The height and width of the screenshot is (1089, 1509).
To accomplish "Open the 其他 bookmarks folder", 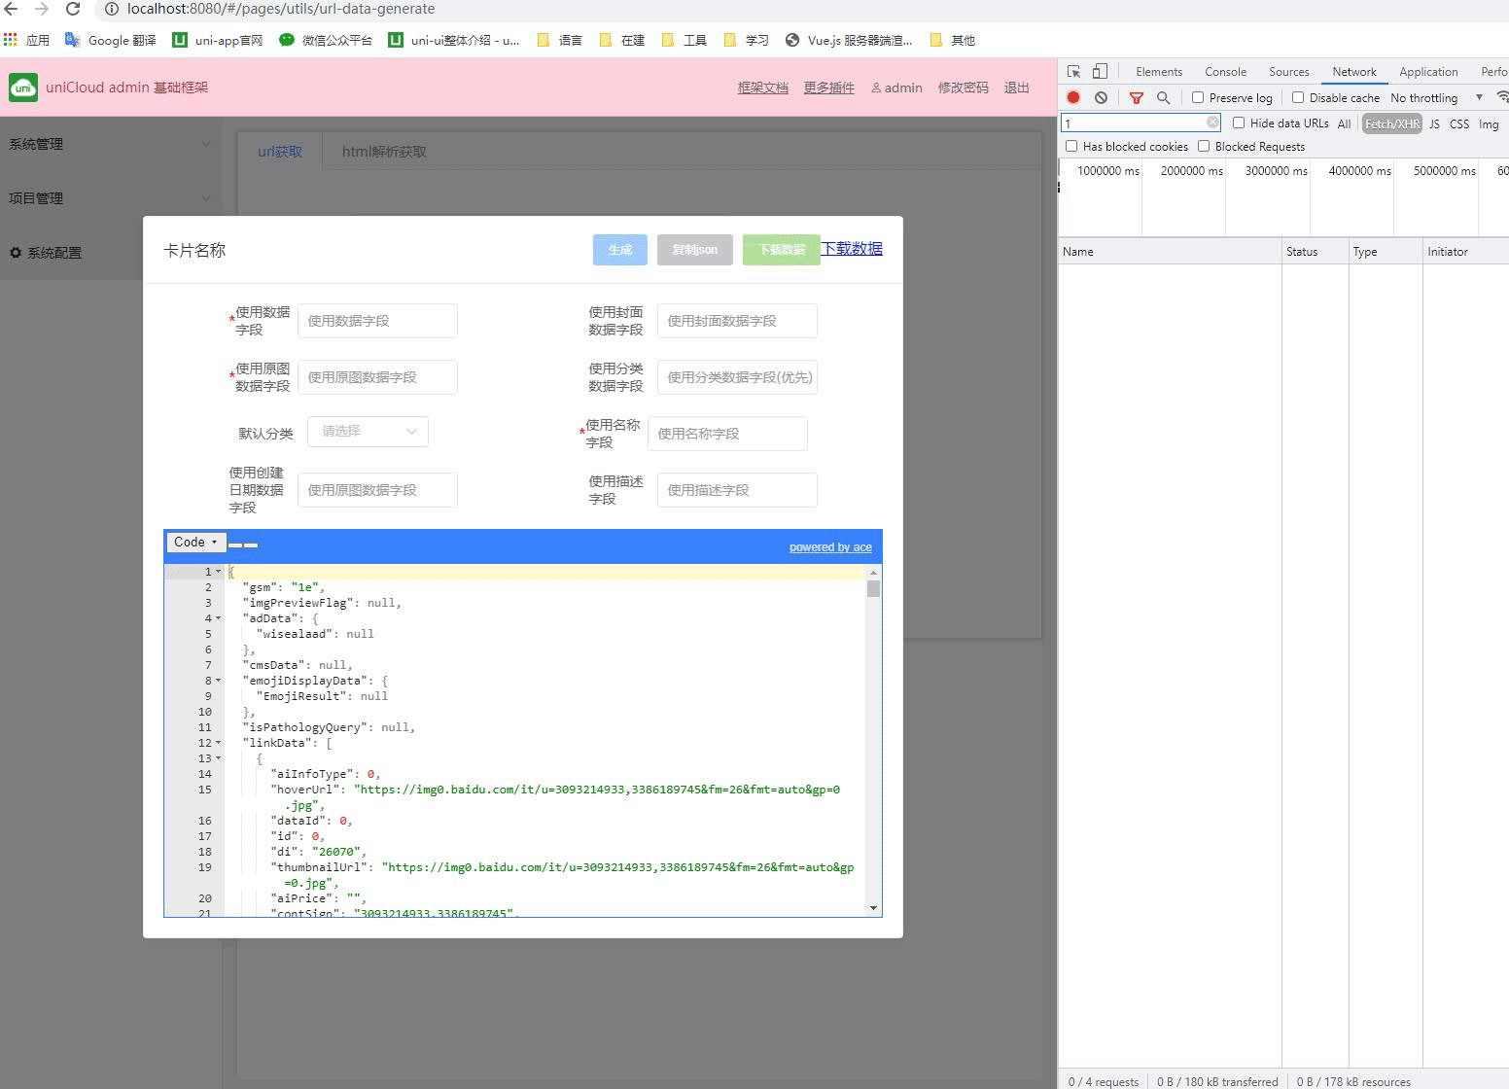I will pyautogui.click(x=952, y=40).
